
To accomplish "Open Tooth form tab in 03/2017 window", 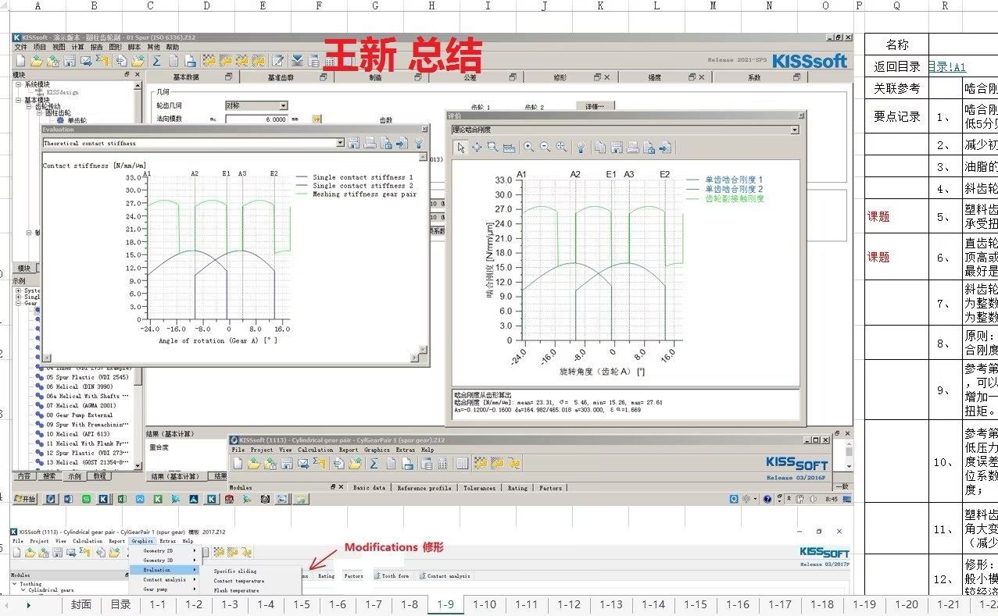I will [393, 575].
